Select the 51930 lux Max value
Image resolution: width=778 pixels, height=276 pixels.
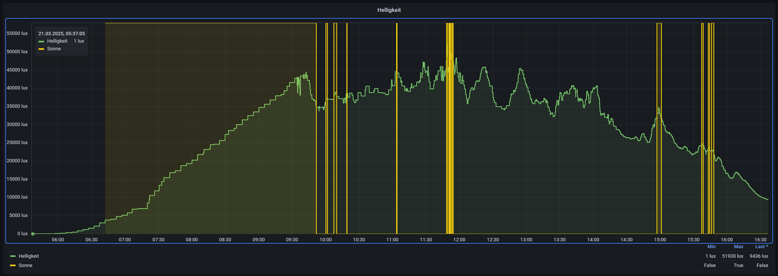pyautogui.click(x=732, y=256)
